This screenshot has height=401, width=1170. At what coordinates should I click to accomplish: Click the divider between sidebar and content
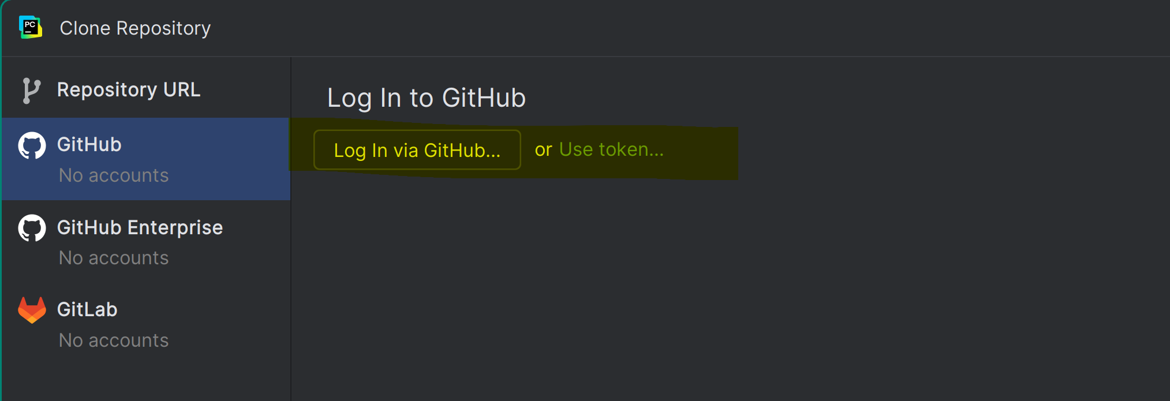pos(291,231)
